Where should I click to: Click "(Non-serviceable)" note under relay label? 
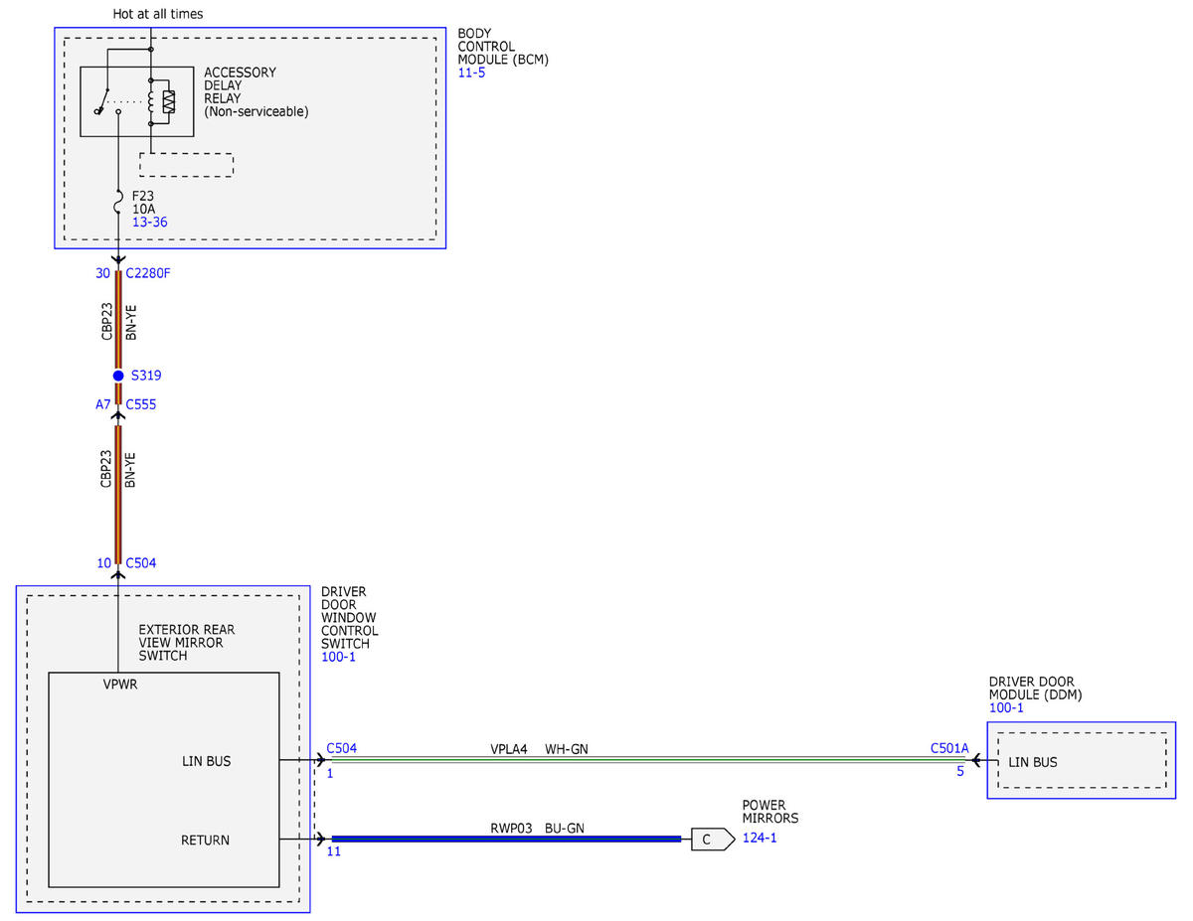tap(256, 111)
